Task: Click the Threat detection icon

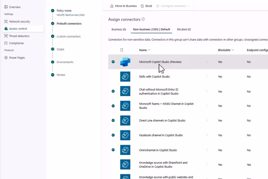Action: (x=6, y=36)
